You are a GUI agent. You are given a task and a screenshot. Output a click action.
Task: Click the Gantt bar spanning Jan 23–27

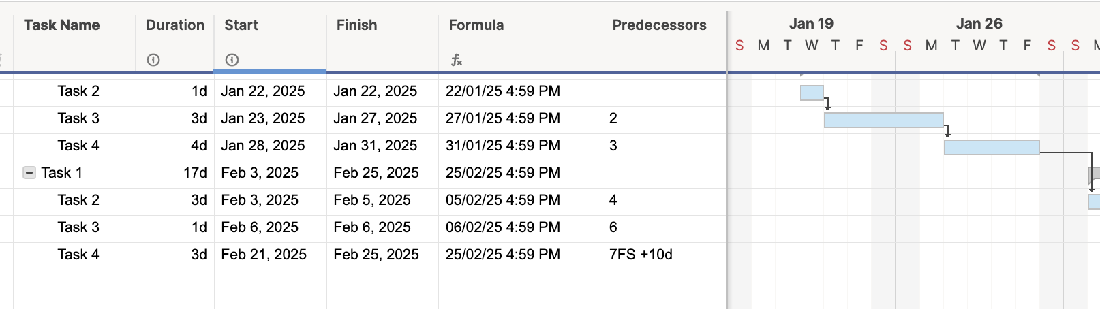point(884,120)
